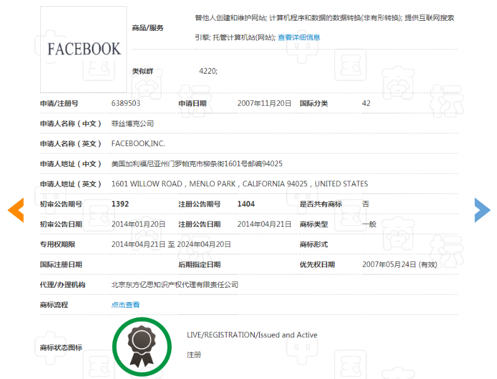
Task: Click the 国际注册日期 label
Action: 61,264
